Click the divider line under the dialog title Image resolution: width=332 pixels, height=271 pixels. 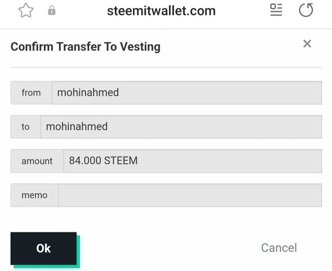(x=166, y=67)
